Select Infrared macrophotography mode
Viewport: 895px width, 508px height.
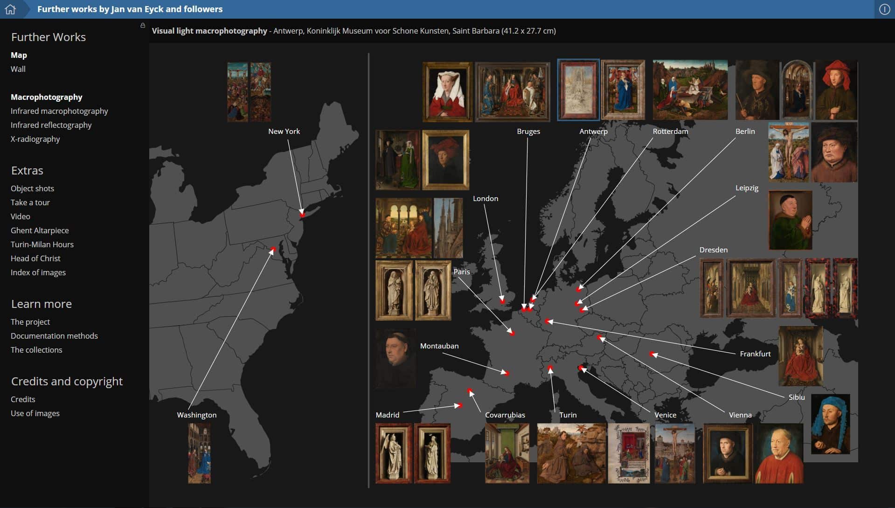click(x=59, y=111)
